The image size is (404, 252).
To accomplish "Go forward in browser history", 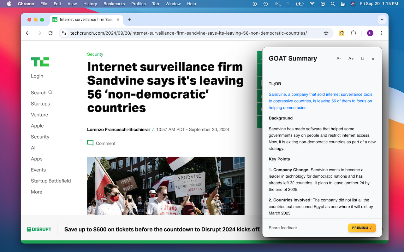I will (x=39, y=33).
